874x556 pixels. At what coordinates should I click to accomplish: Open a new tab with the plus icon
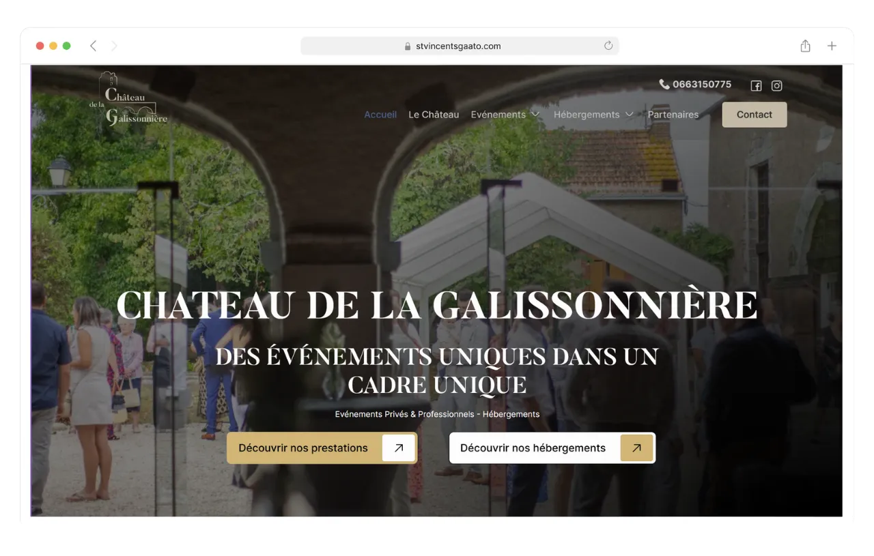(x=832, y=46)
